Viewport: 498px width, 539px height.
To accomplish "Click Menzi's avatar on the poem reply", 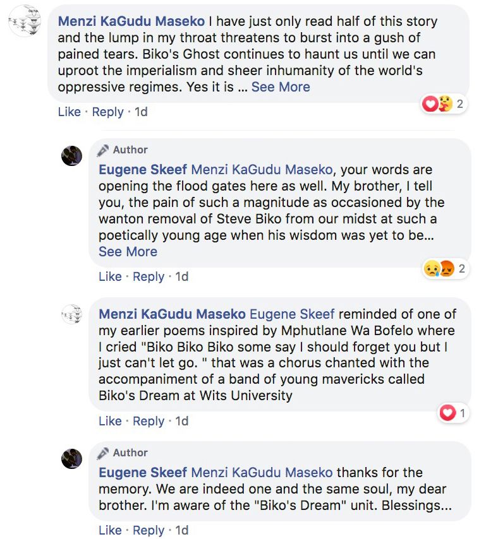I will [72, 314].
